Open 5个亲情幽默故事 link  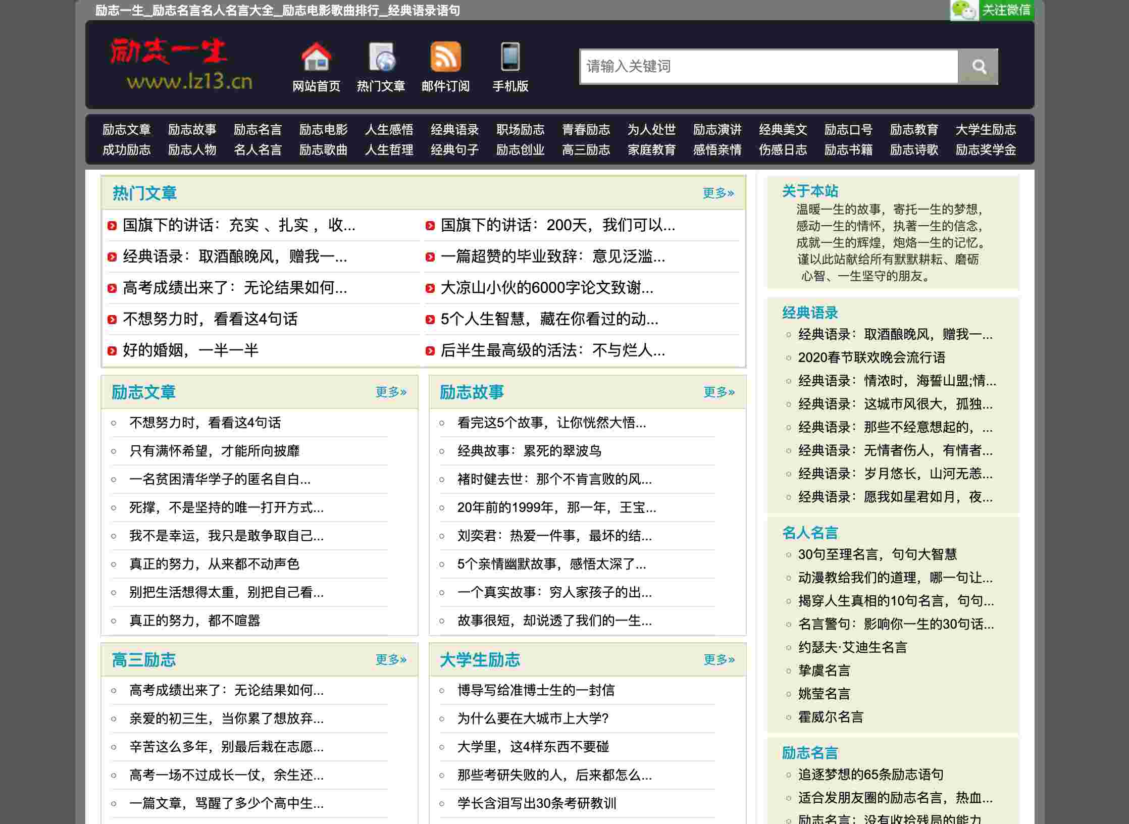pos(551,564)
